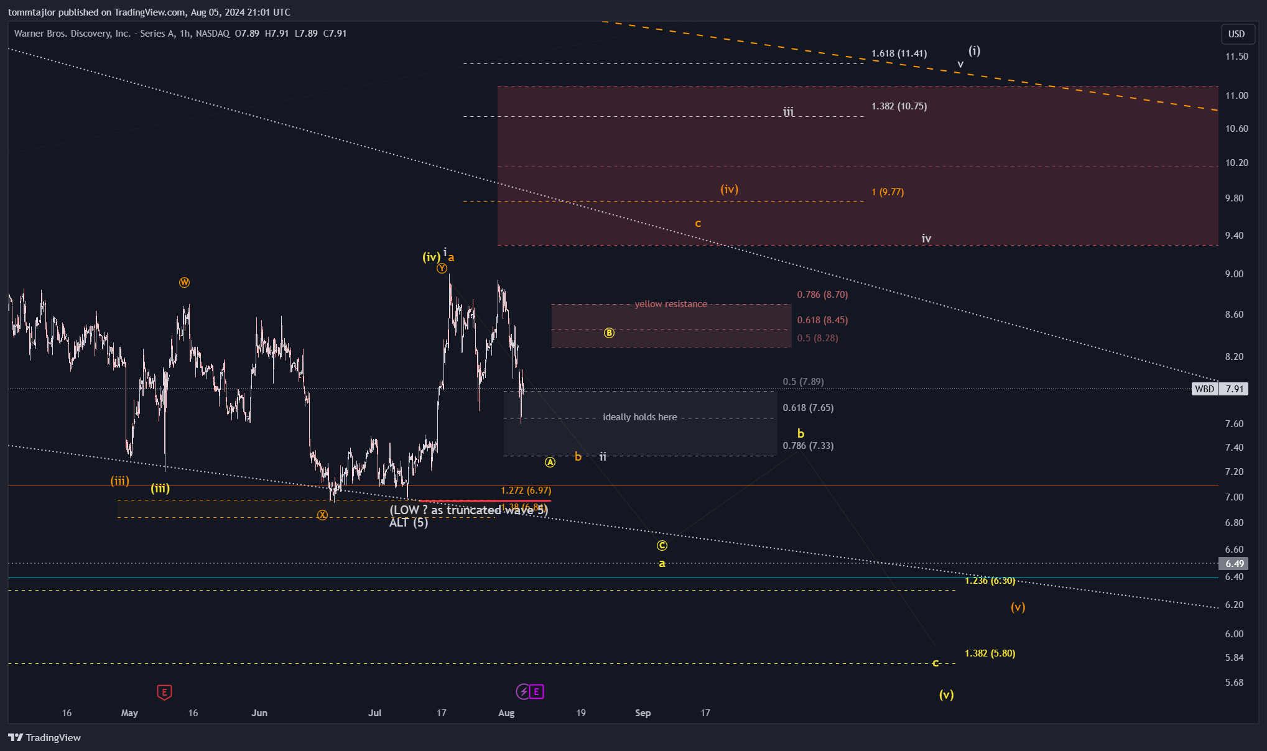Click the purple earnings E marker near Aug
The image size is (1267, 751).
coord(537,691)
